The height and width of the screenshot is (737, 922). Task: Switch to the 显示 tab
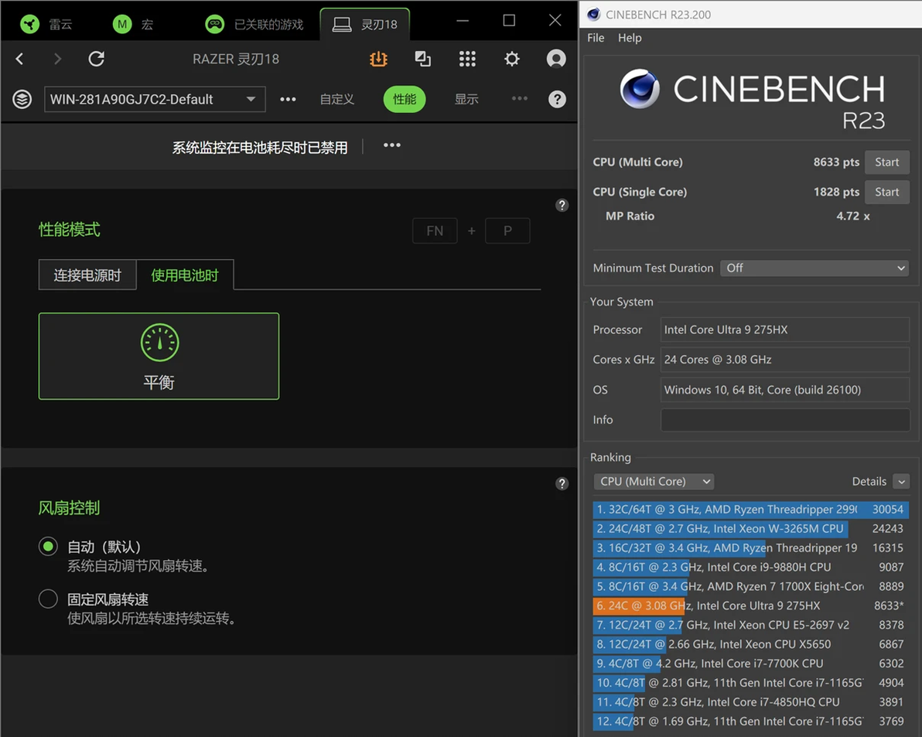tap(466, 99)
